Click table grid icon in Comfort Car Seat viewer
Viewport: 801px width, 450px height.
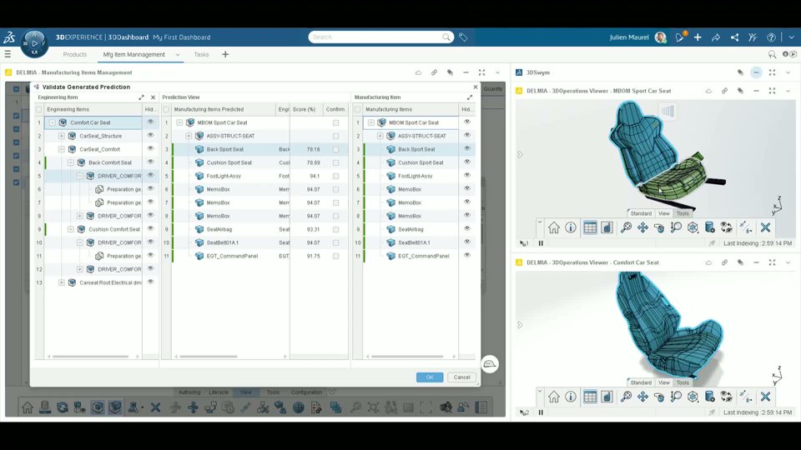[x=590, y=397]
